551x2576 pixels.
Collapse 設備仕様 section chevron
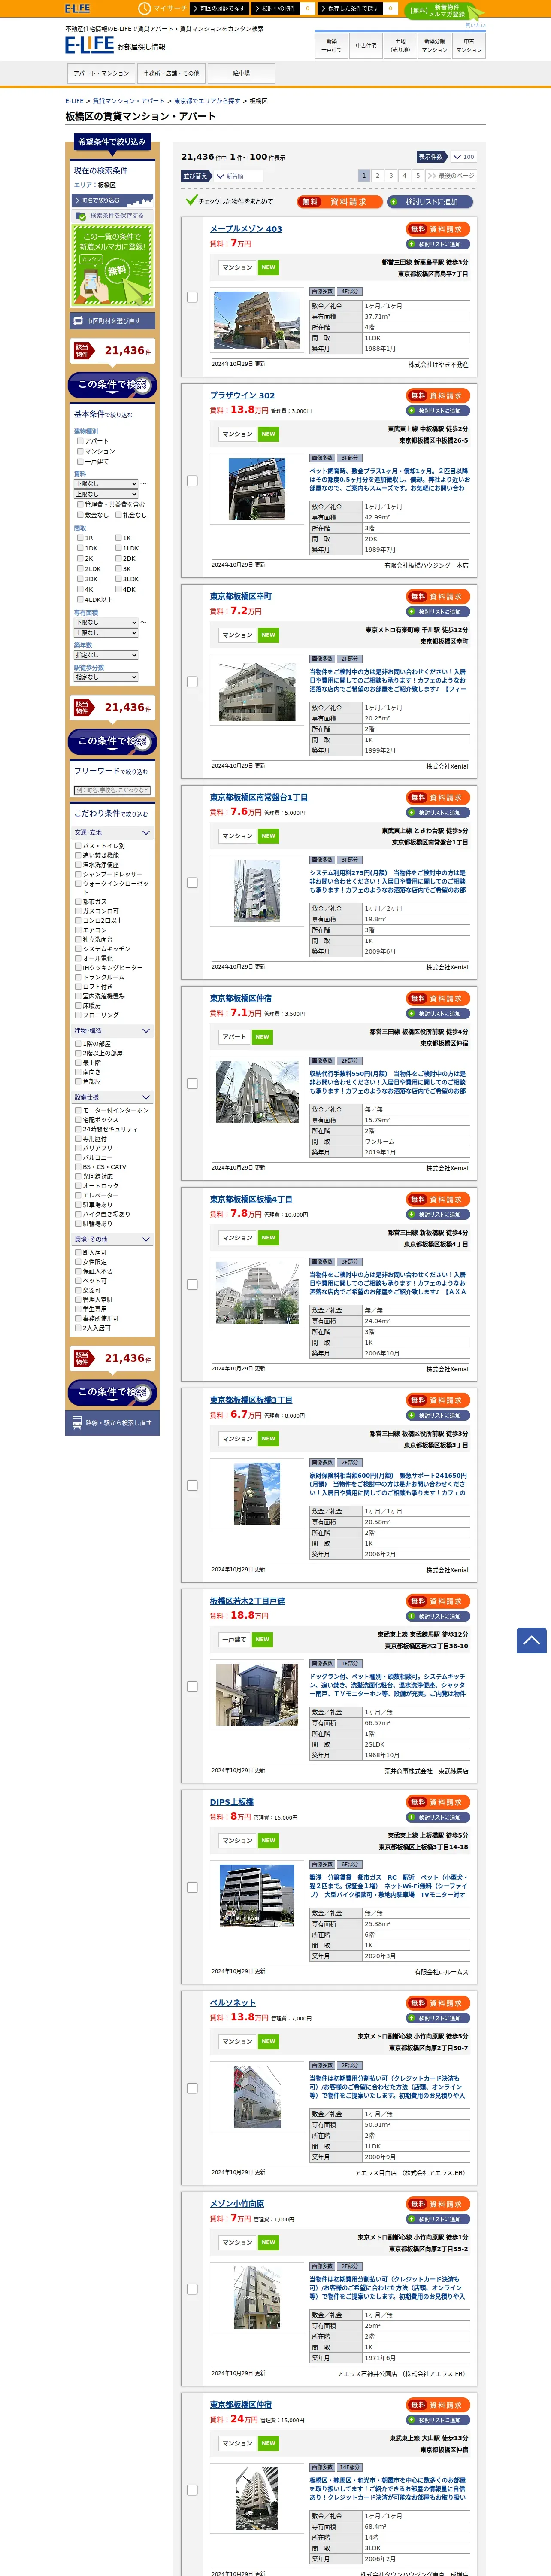[x=146, y=1097]
